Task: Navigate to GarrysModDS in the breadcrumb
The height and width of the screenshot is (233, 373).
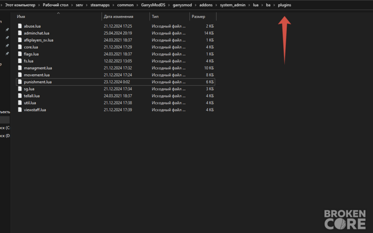Action: tap(153, 5)
